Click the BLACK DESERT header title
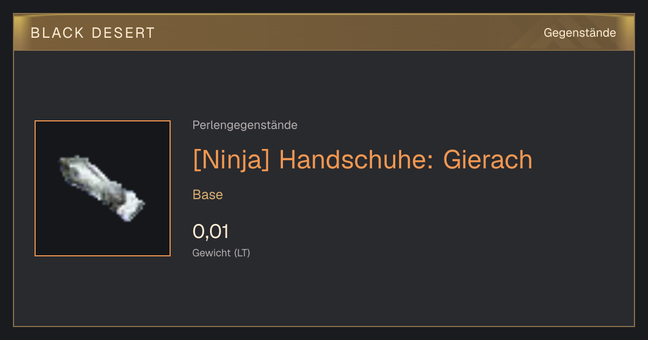Screen dimensions: 648x340 (93, 33)
